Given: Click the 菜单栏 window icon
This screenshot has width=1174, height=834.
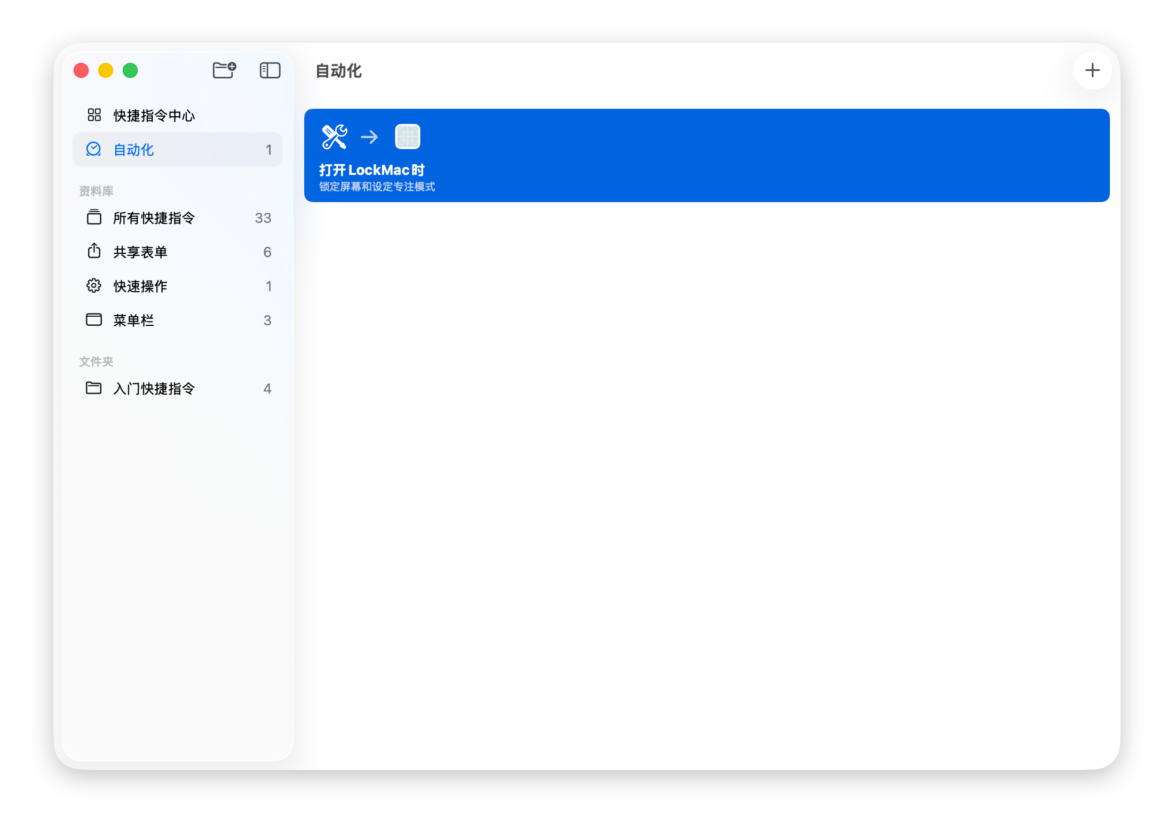Looking at the screenshot, I should click(x=94, y=319).
